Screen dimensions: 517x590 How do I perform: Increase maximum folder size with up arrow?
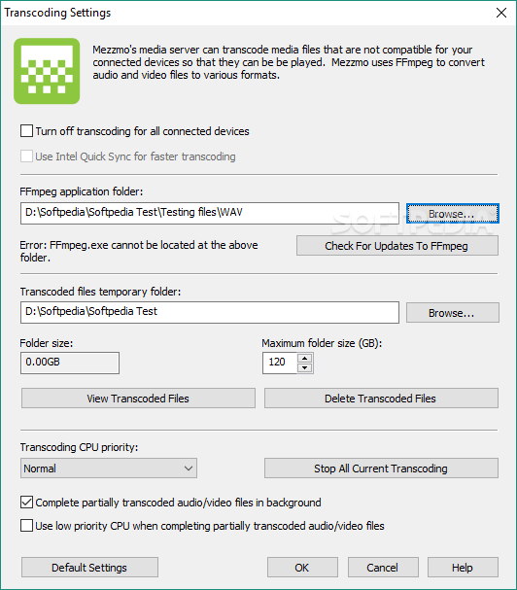coord(305,358)
